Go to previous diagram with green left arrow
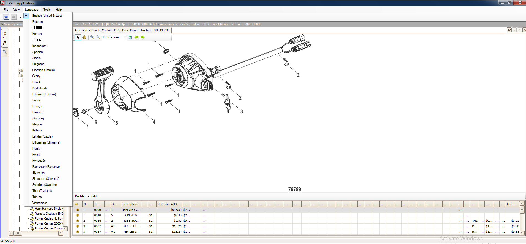This screenshot has height=244, width=526. point(136,37)
